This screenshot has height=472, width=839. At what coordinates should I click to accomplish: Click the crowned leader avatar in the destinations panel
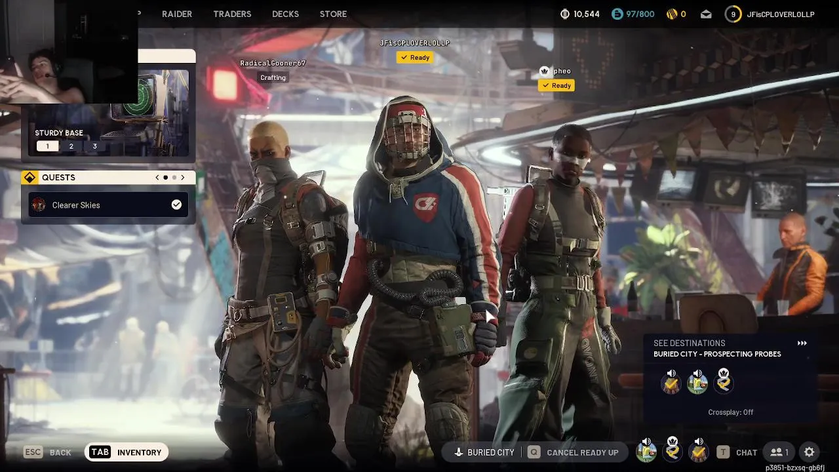coord(724,384)
